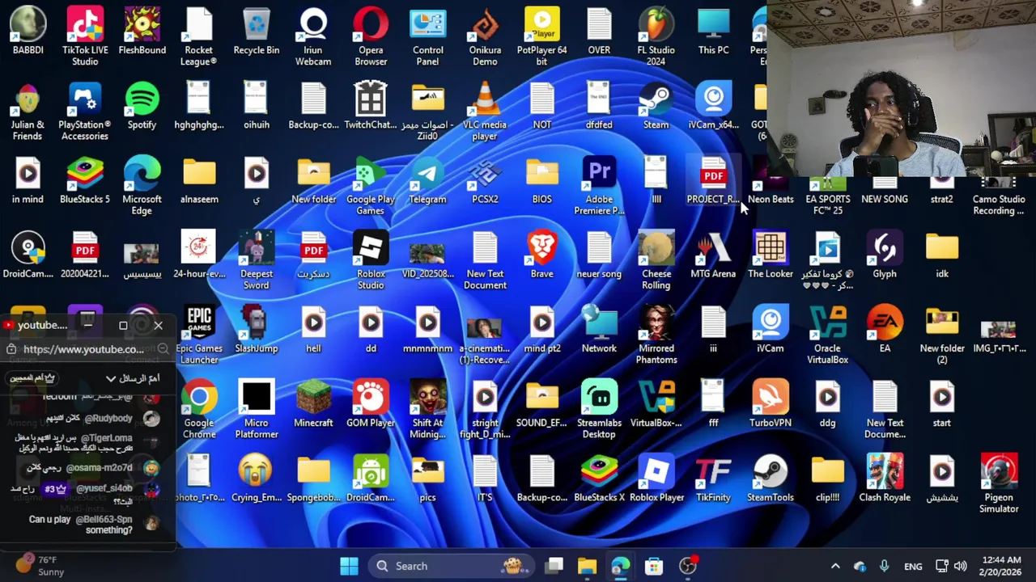
Task: Open the Micro Platformer icon
Action: coord(257,409)
